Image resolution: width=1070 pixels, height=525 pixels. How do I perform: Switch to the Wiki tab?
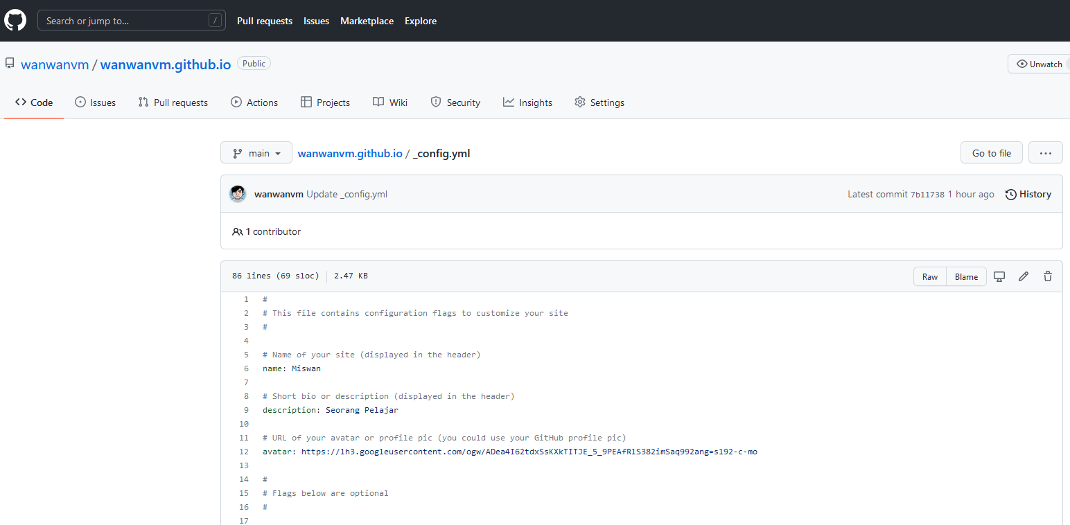click(390, 103)
